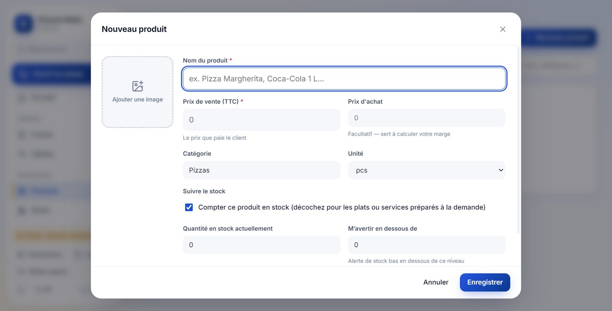The width and height of the screenshot is (612, 311).
Task: Click the Ajouter une image dropzone
Action: pos(138,92)
